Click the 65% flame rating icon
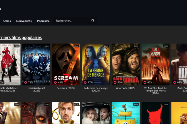Viewport: 187px width, 124px height. [55, 82]
